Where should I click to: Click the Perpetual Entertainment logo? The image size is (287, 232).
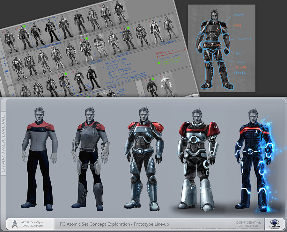pyautogui.click(x=275, y=224)
